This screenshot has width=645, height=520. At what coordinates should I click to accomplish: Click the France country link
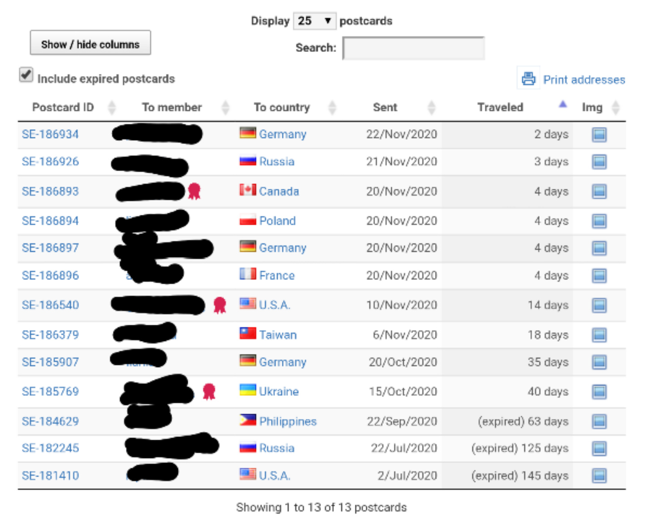pos(277,275)
